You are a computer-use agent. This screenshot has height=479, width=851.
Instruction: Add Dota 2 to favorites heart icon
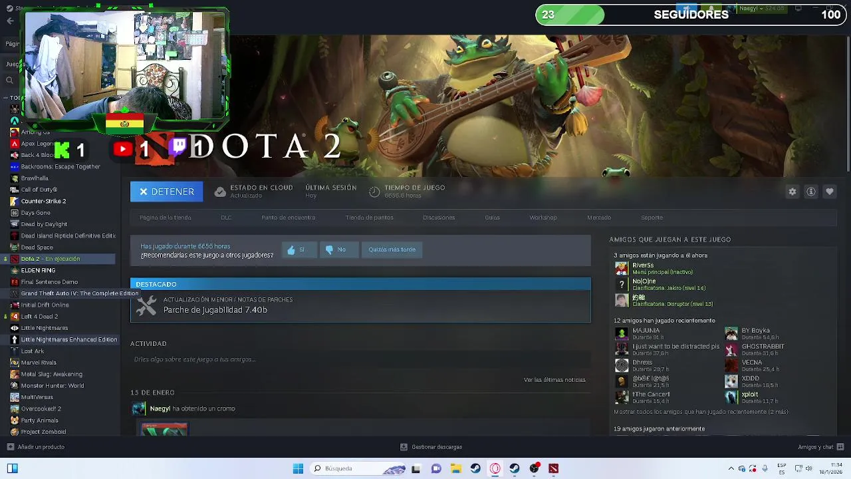point(830,192)
